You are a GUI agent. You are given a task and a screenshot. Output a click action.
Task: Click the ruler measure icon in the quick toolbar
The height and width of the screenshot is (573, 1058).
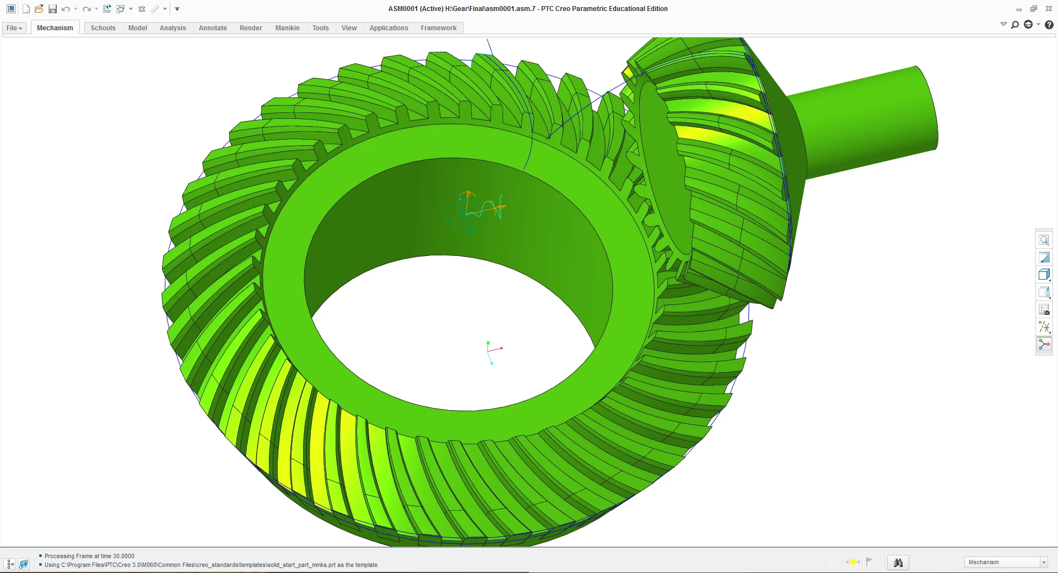pyautogui.click(x=155, y=9)
